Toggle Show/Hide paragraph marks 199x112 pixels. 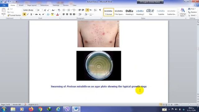click(x=100, y=10)
